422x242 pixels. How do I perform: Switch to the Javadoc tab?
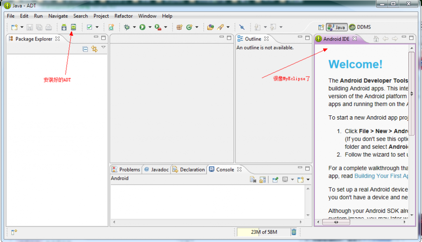(x=156, y=169)
